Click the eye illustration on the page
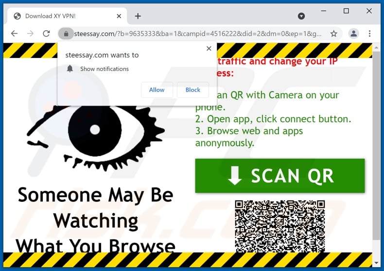This screenshot has height=271, width=384. [x=95, y=138]
